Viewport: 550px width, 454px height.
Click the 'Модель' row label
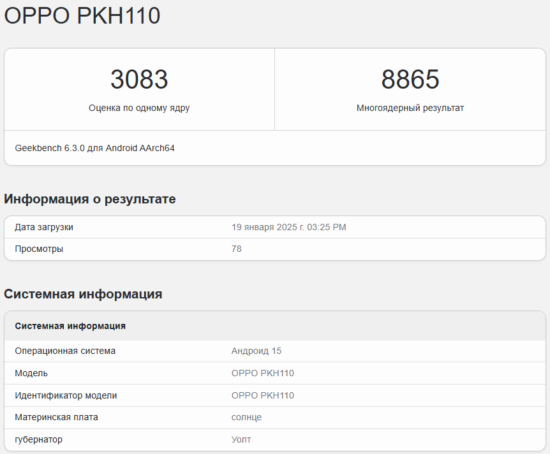31,373
